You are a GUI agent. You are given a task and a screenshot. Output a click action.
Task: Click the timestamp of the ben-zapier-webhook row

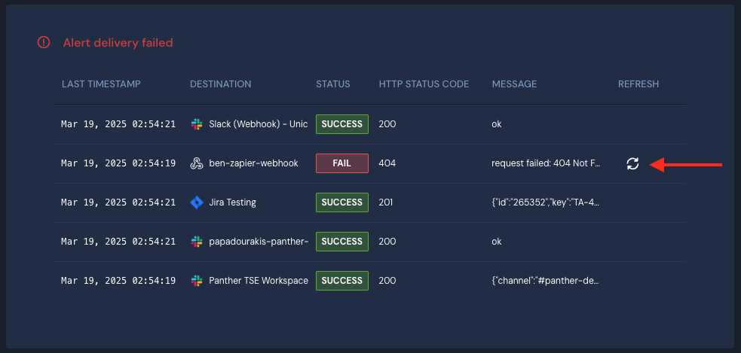[x=118, y=163]
